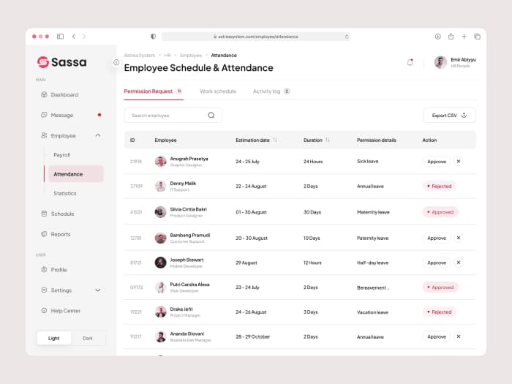512x384 pixels.
Task: Click the search magnifier icon
Action: [211, 116]
